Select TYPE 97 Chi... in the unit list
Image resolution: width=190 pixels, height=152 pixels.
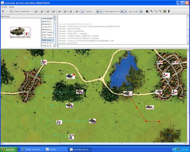coord(47,43)
